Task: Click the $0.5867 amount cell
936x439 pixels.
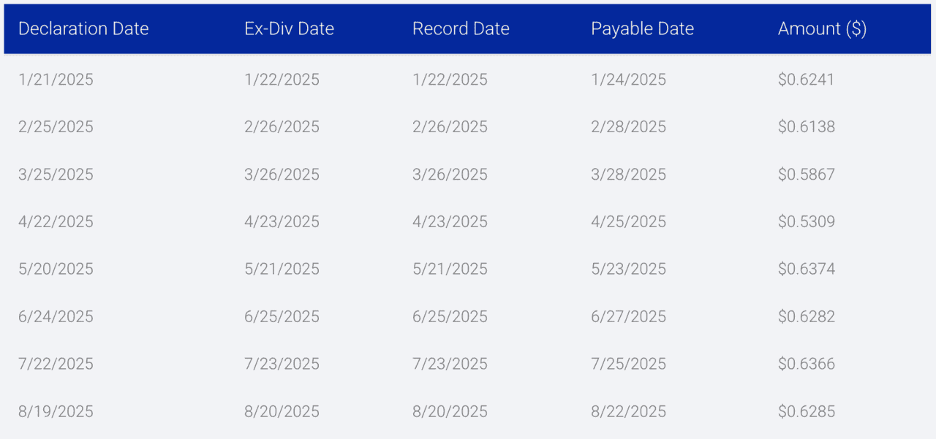Action: 806,175
